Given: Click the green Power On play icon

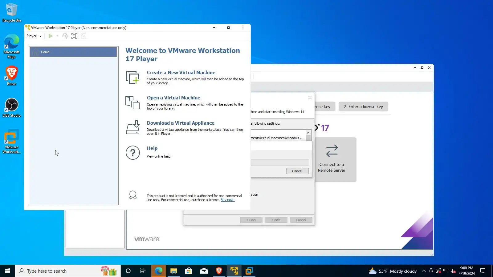Looking at the screenshot, I should tap(51, 36).
